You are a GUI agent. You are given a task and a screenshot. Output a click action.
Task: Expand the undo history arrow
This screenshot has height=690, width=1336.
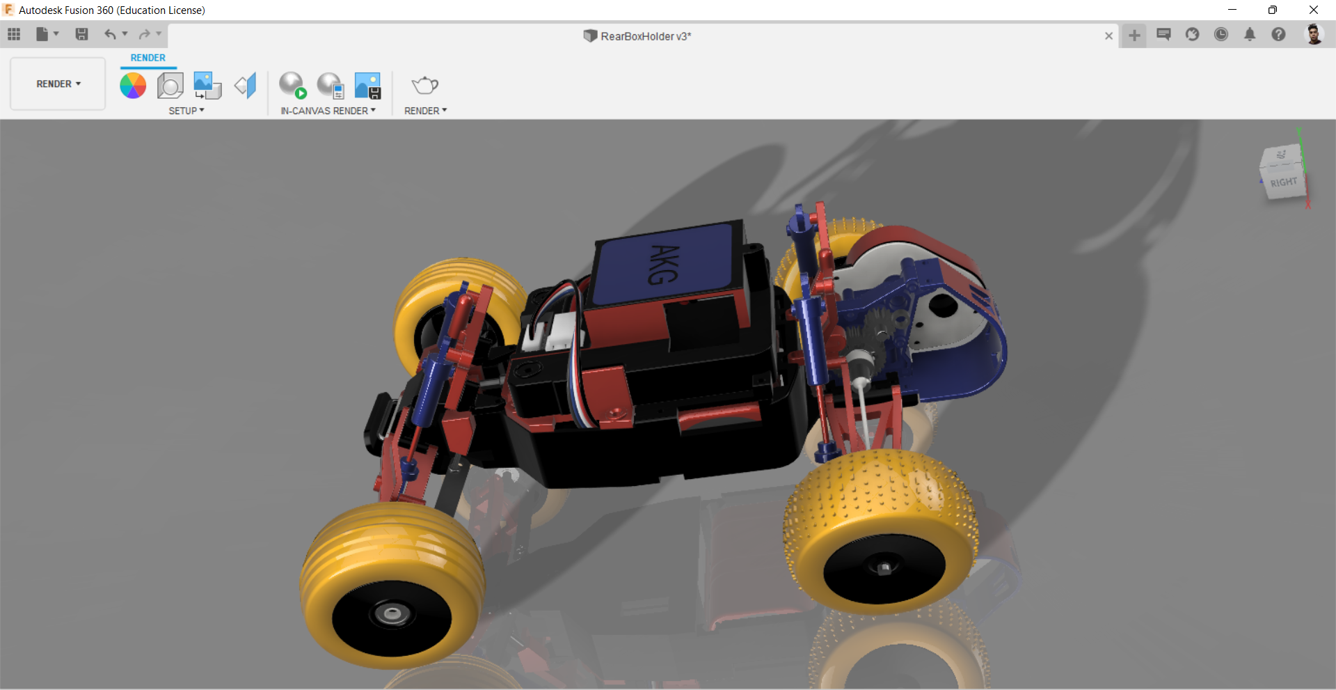coord(125,33)
